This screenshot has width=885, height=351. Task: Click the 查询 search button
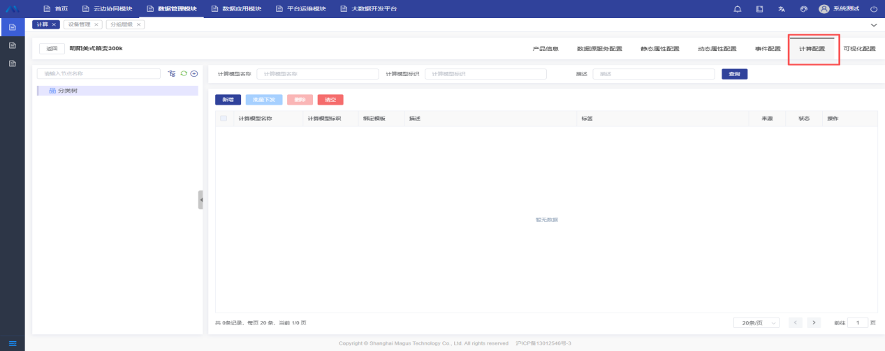click(734, 74)
